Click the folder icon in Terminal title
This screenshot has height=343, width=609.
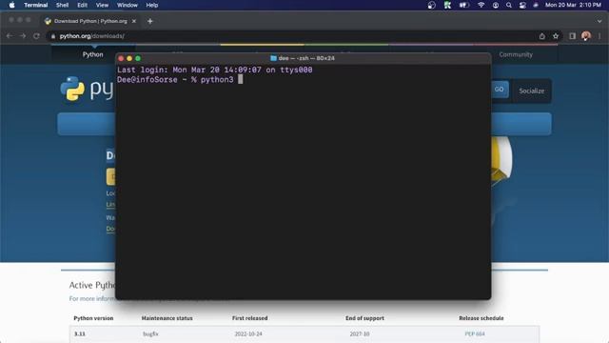point(273,58)
